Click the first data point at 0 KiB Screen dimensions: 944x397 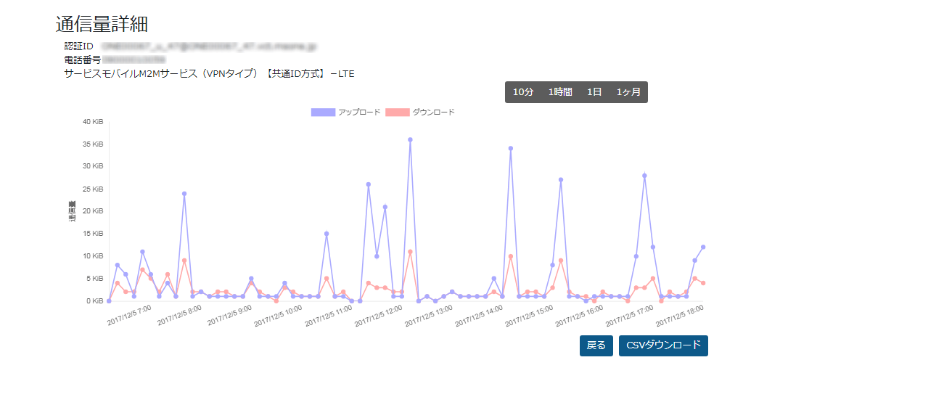[109, 300]
